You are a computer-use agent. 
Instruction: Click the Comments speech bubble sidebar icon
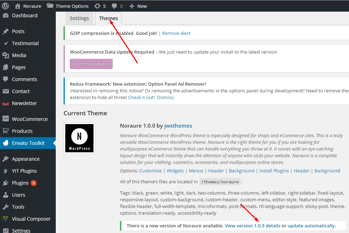(6, 79)
